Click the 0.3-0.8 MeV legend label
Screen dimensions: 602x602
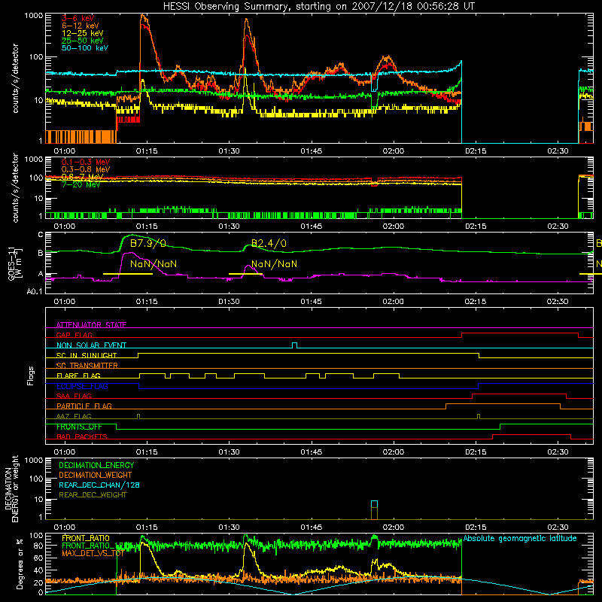(86, 170)
